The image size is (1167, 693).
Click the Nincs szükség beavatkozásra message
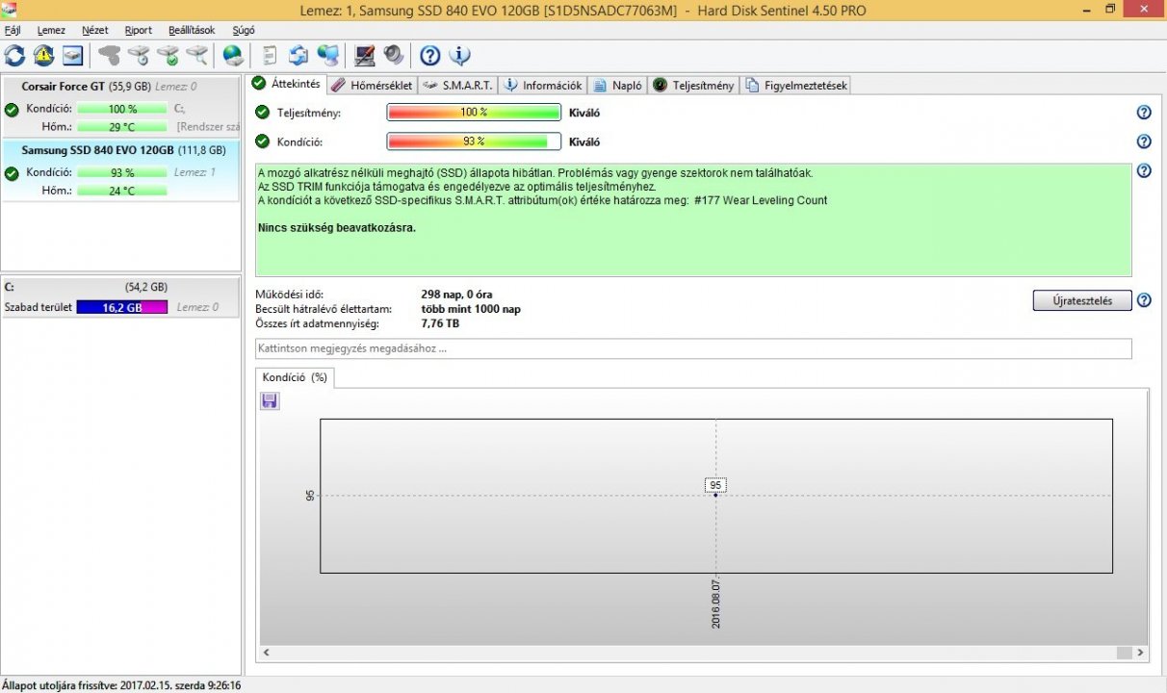coord(337,228)
